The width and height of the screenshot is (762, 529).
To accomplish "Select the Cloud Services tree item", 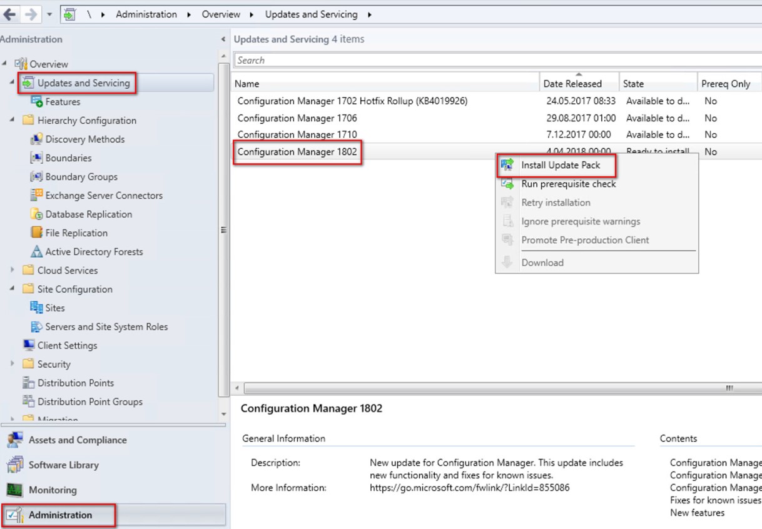I will [x=68, y=270].
